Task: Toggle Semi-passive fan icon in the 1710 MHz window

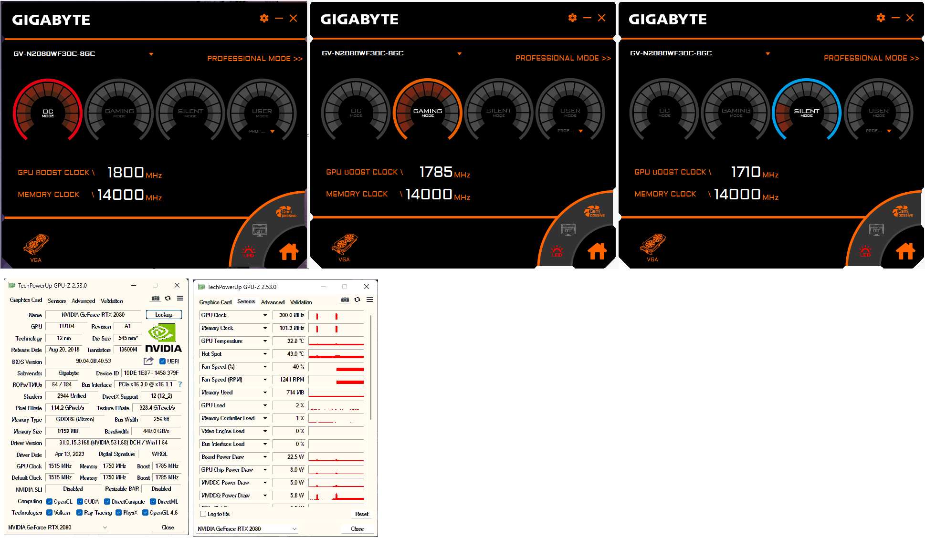Action: [903, 212]
